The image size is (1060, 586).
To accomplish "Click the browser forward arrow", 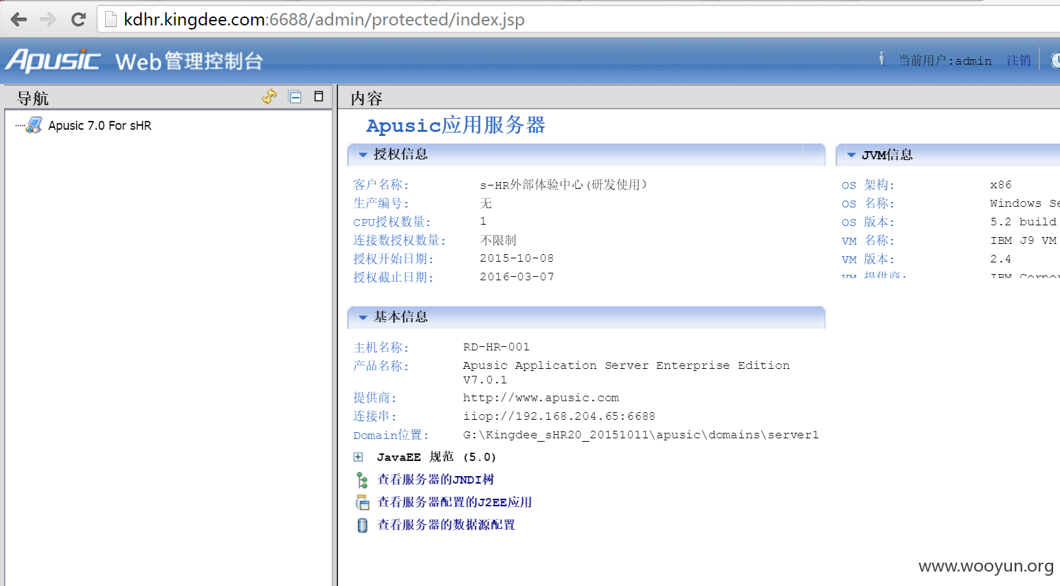I will [x=48, y=19].
